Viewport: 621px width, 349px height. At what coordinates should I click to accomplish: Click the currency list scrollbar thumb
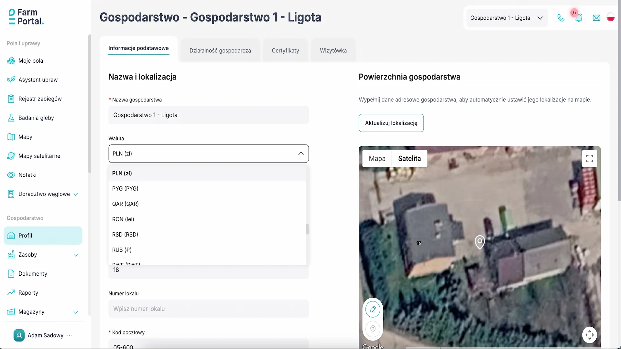[x=307, y=229]
